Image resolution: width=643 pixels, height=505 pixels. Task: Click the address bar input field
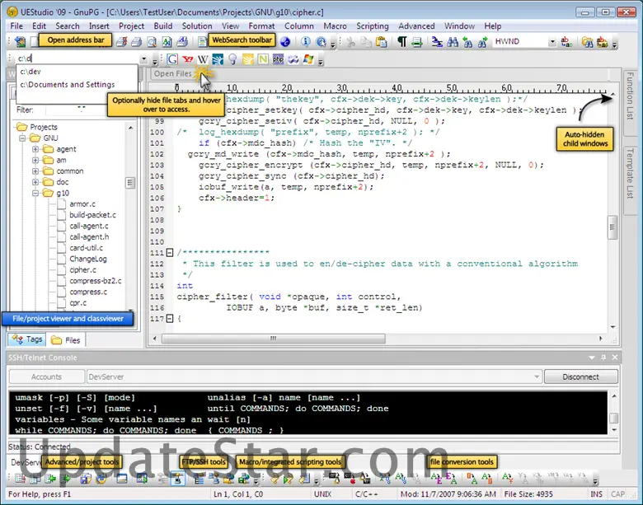(x=78, y=58)
